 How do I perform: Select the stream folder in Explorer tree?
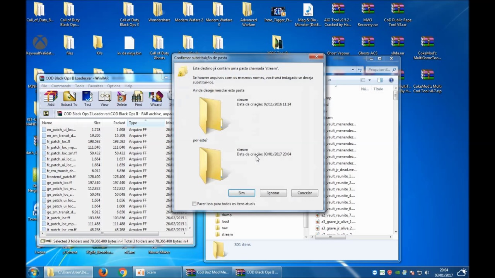(x=227, y=234)
